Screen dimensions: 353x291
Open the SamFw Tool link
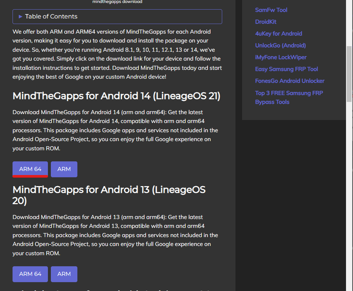[x=271, y=10]
